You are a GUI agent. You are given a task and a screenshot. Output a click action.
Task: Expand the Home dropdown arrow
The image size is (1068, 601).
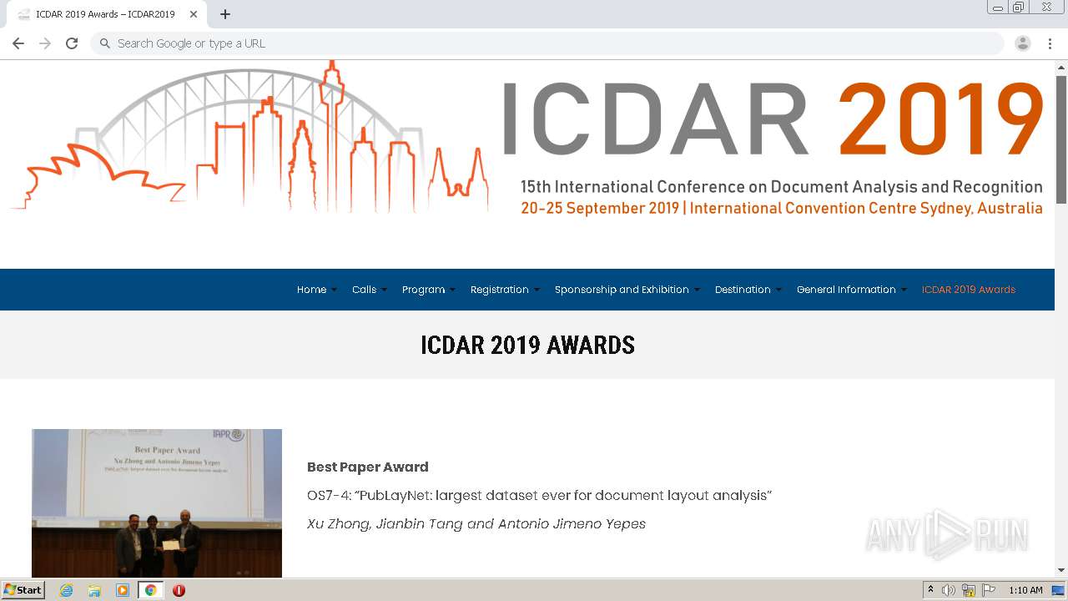[x=334, y=290]
